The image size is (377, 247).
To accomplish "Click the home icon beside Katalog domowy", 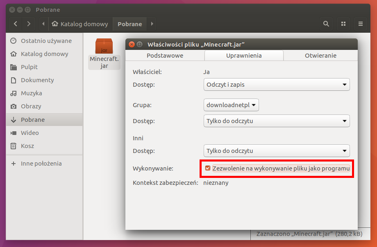I will click(14, 54).
